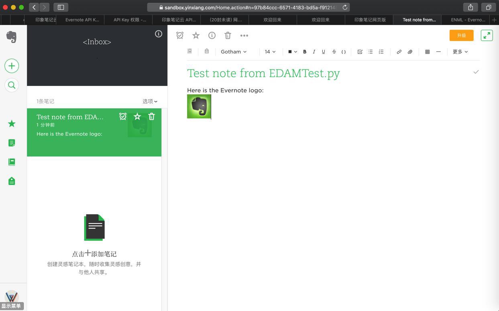Toggle underline formatting

point(323,52)
